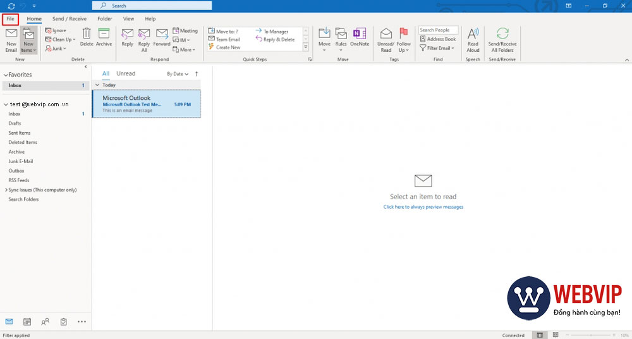
Task: Show All messages filter
Action: coord(106,73)
